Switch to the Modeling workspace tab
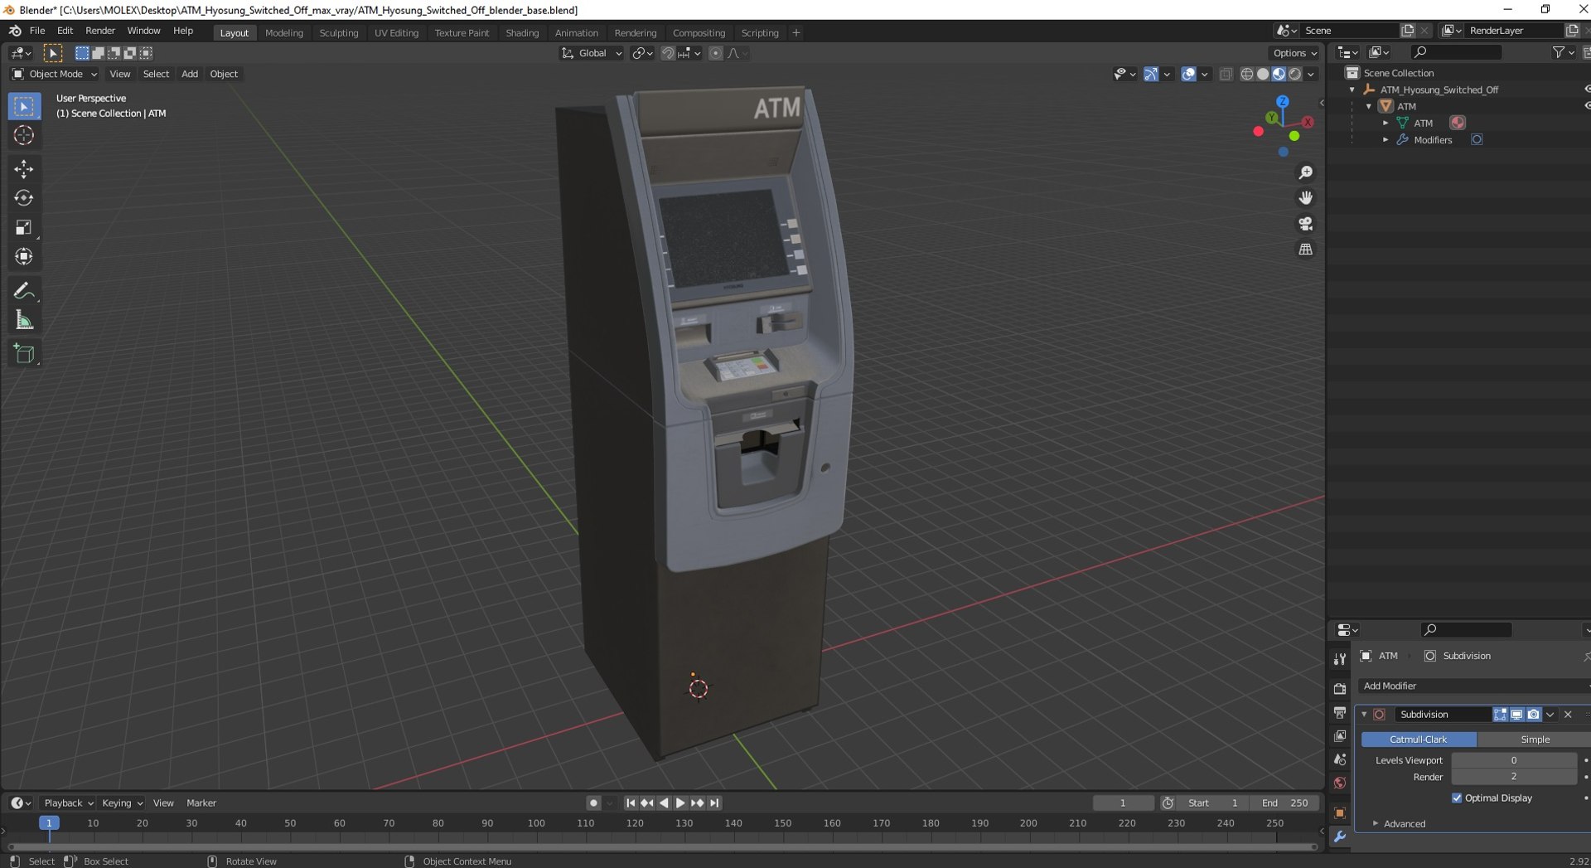Image resolution: width=1591 pixels, height=868 pixels. [x=284, y=33]
